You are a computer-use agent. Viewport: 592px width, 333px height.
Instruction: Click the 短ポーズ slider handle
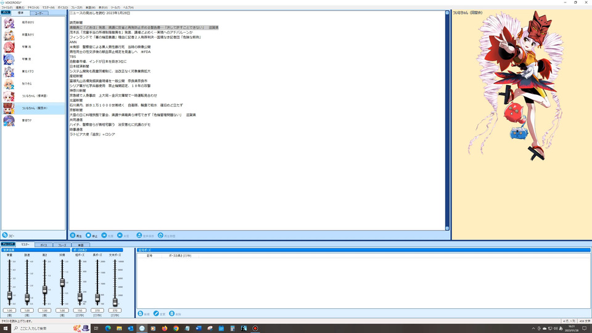80,297
